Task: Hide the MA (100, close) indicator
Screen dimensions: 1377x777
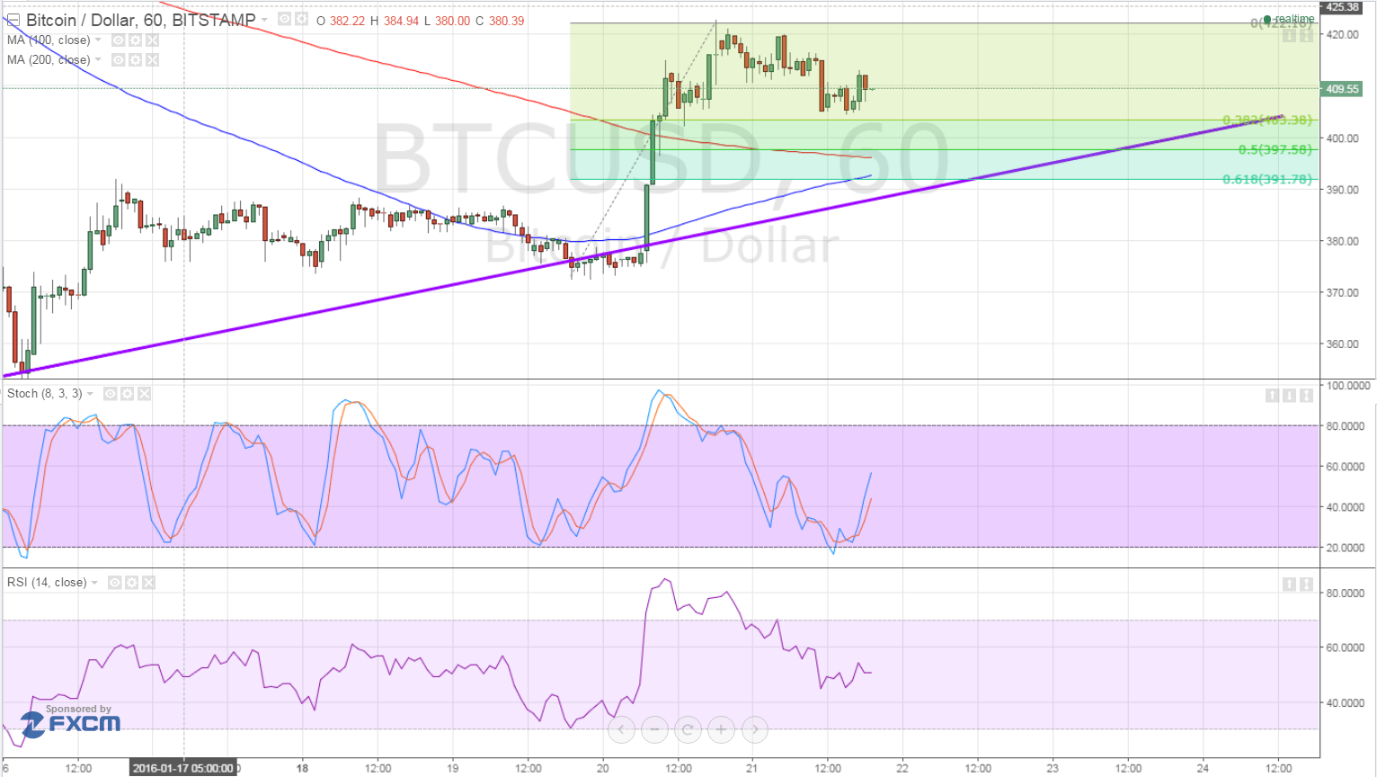Action: click(x=118, y=40)
